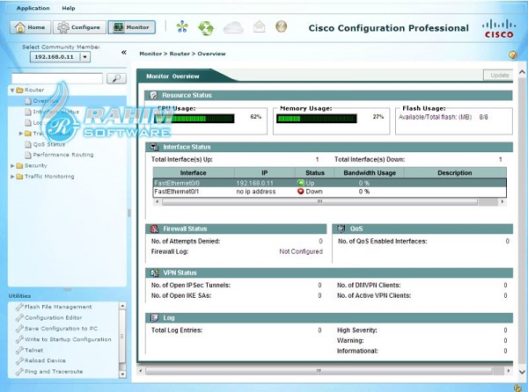The width and height of the screenshot is (528, 392).
Task: Click the Monitor Overview tab
Action: 172,76
